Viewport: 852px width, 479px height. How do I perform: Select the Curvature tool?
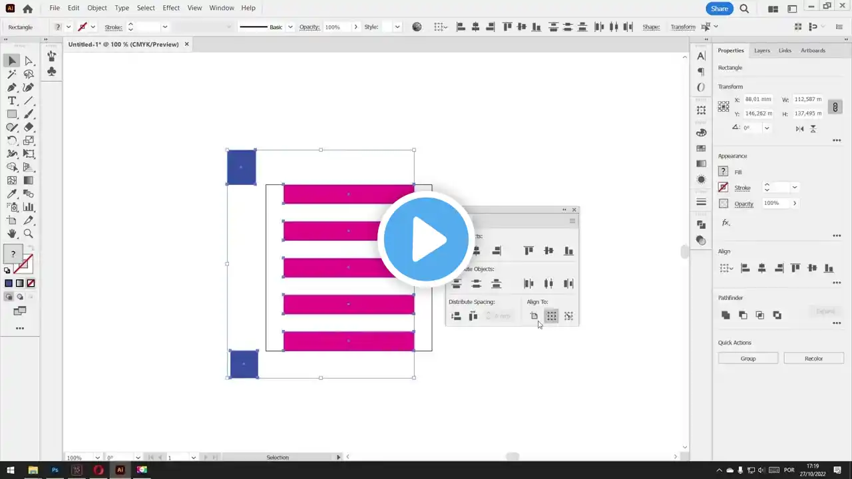(29, 87)
